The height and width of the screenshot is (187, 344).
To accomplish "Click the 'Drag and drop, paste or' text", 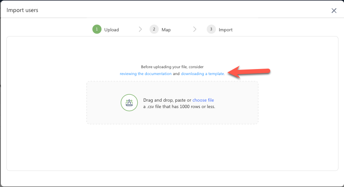I will point(167,100).
